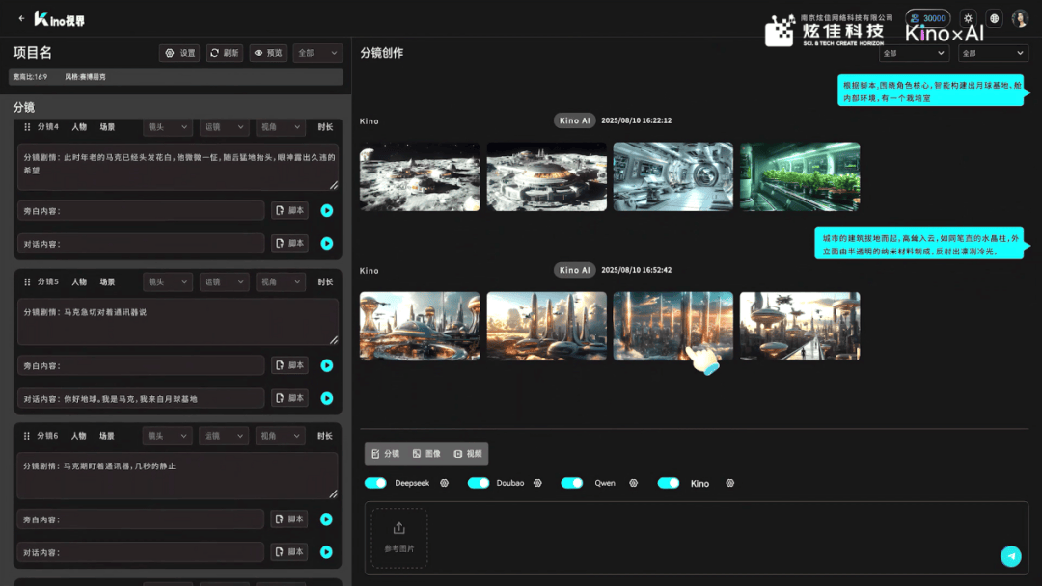This screenshot has width=1042, height=586.
Task: Open the 运镜 dropdown in 分镜5
Action: [224, 281]
